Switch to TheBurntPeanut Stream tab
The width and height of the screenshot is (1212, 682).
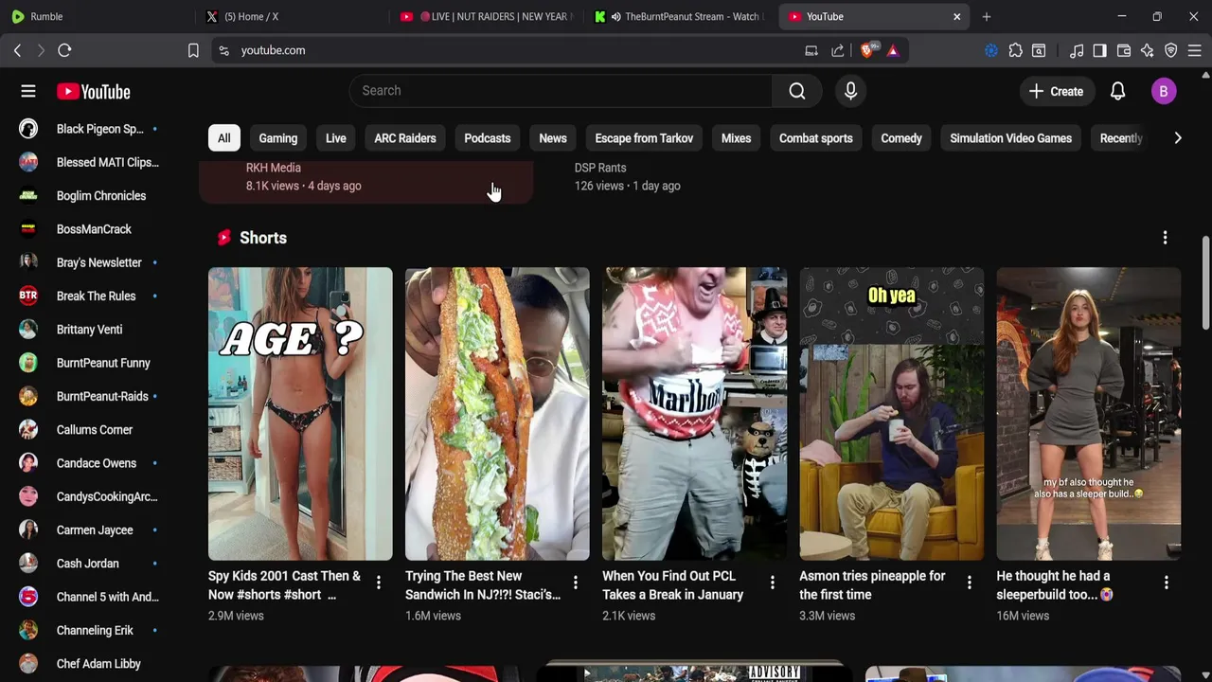coord(680,16)
